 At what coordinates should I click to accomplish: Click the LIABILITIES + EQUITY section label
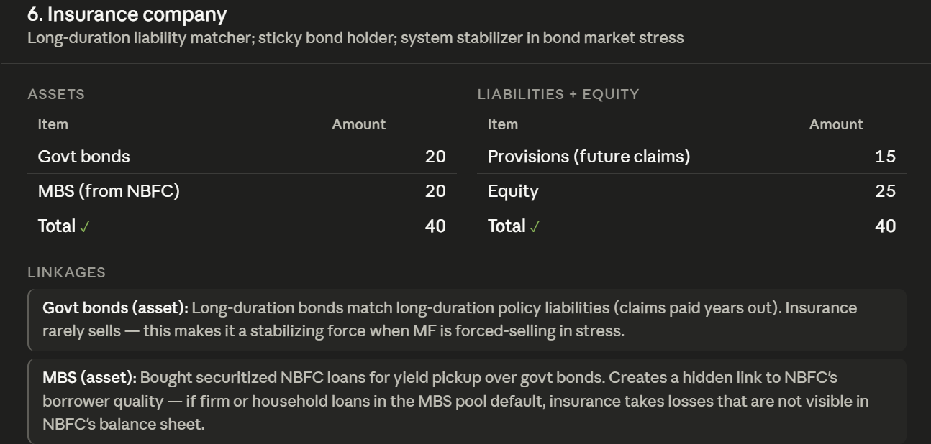pyautogui.click(x=558, y=94)
